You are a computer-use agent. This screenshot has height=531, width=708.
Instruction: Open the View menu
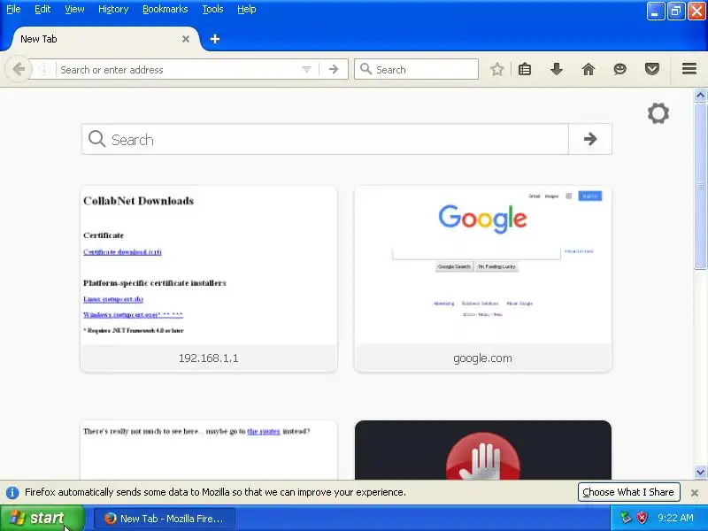pyautogui.click(x=74, y=9)
